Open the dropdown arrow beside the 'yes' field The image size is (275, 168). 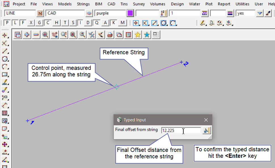(x=260, y=13)
